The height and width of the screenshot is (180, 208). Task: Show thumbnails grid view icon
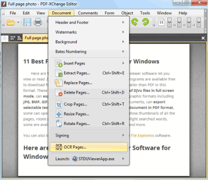[13, 38]
